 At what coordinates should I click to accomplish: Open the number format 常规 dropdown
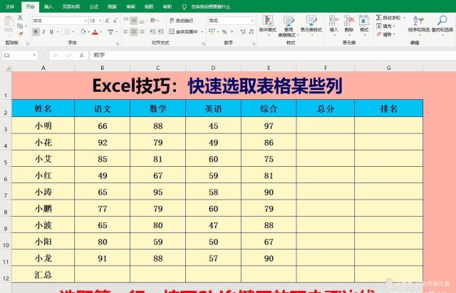[x=252, y=21]
